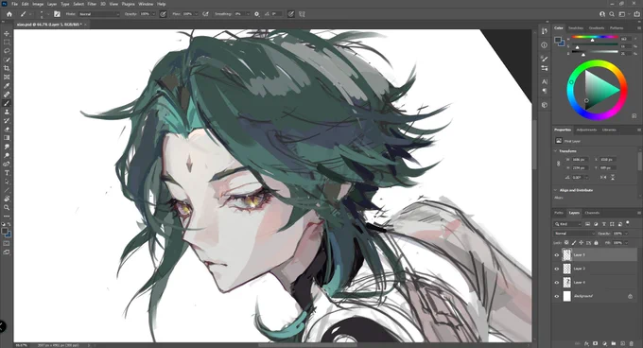Select the Move tool
The image size is (643, 348).
coord(7,34)
